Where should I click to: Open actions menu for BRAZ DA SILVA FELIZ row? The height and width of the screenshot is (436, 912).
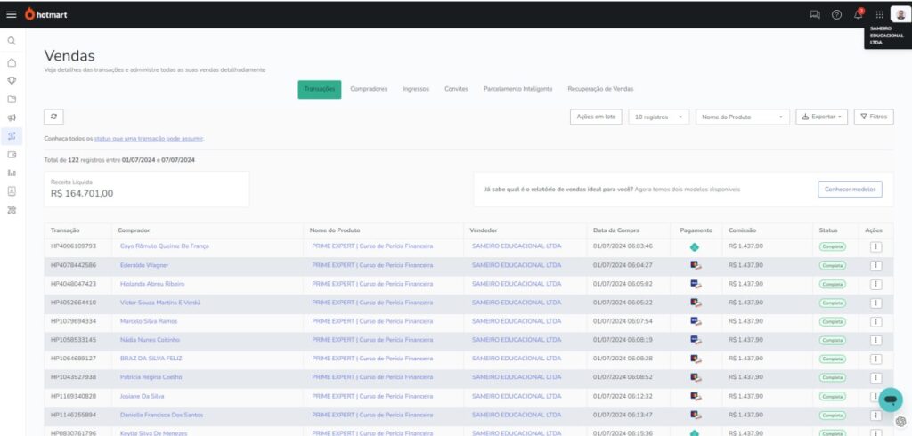pos(876,359)
